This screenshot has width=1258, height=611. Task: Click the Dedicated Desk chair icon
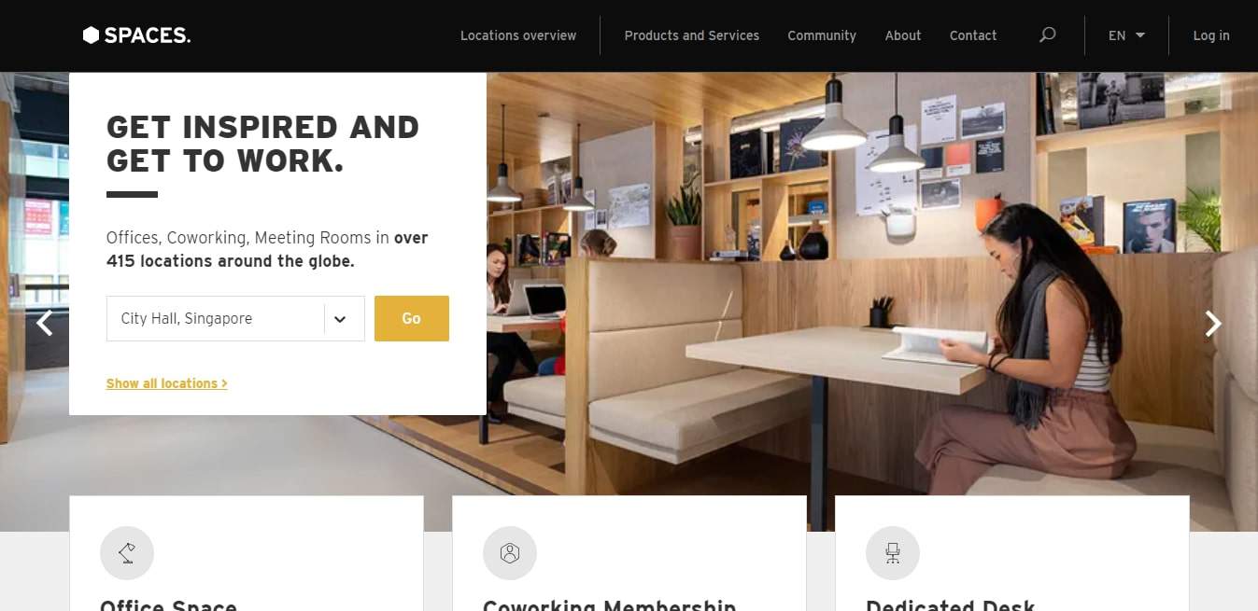(893, 553)
